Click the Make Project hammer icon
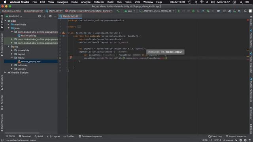 click(x=118, y=11)
